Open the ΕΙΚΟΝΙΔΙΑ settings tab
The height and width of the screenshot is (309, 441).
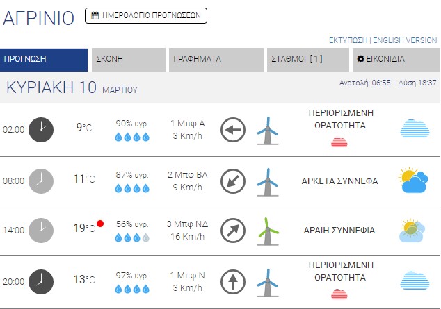(x=395, y=60)
